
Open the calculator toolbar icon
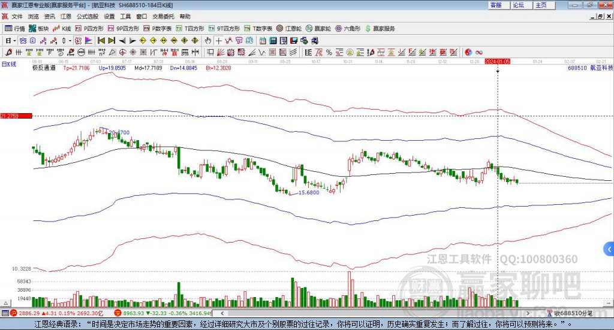coord(273,41)
